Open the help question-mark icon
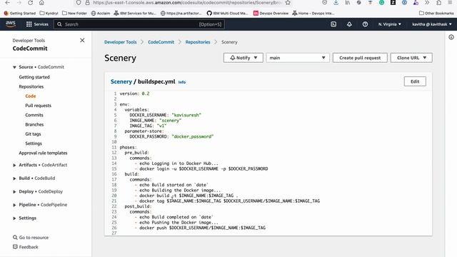Viewport: 457px width, 257px height. 365,24
